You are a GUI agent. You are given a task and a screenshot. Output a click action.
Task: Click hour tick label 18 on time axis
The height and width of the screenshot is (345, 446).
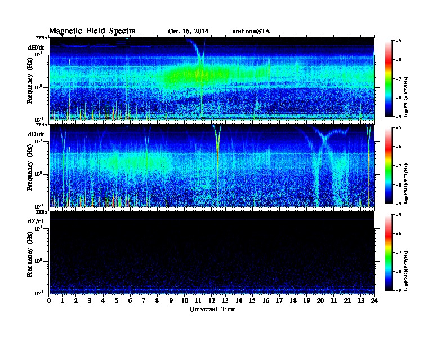(293, 301)
